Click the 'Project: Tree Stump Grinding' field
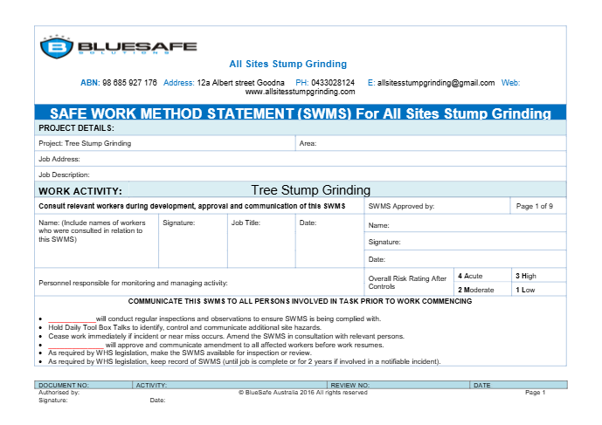Viewport: 602px width, 425px height. pos(165,143)
